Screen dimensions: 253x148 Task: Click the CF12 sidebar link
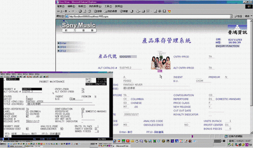point(63,51)
